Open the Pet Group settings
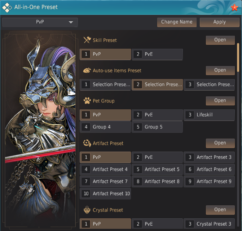 [220, 101]
